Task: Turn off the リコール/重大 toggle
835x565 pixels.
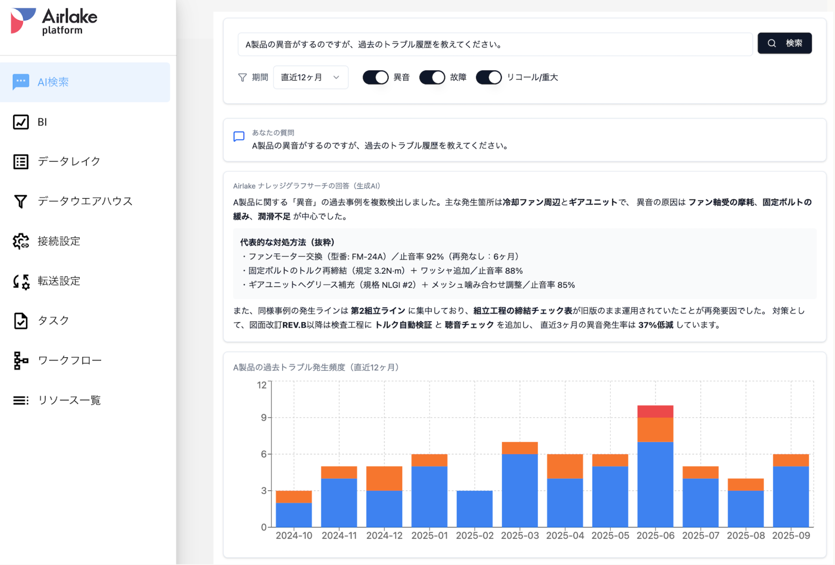Action: (489, 77)
